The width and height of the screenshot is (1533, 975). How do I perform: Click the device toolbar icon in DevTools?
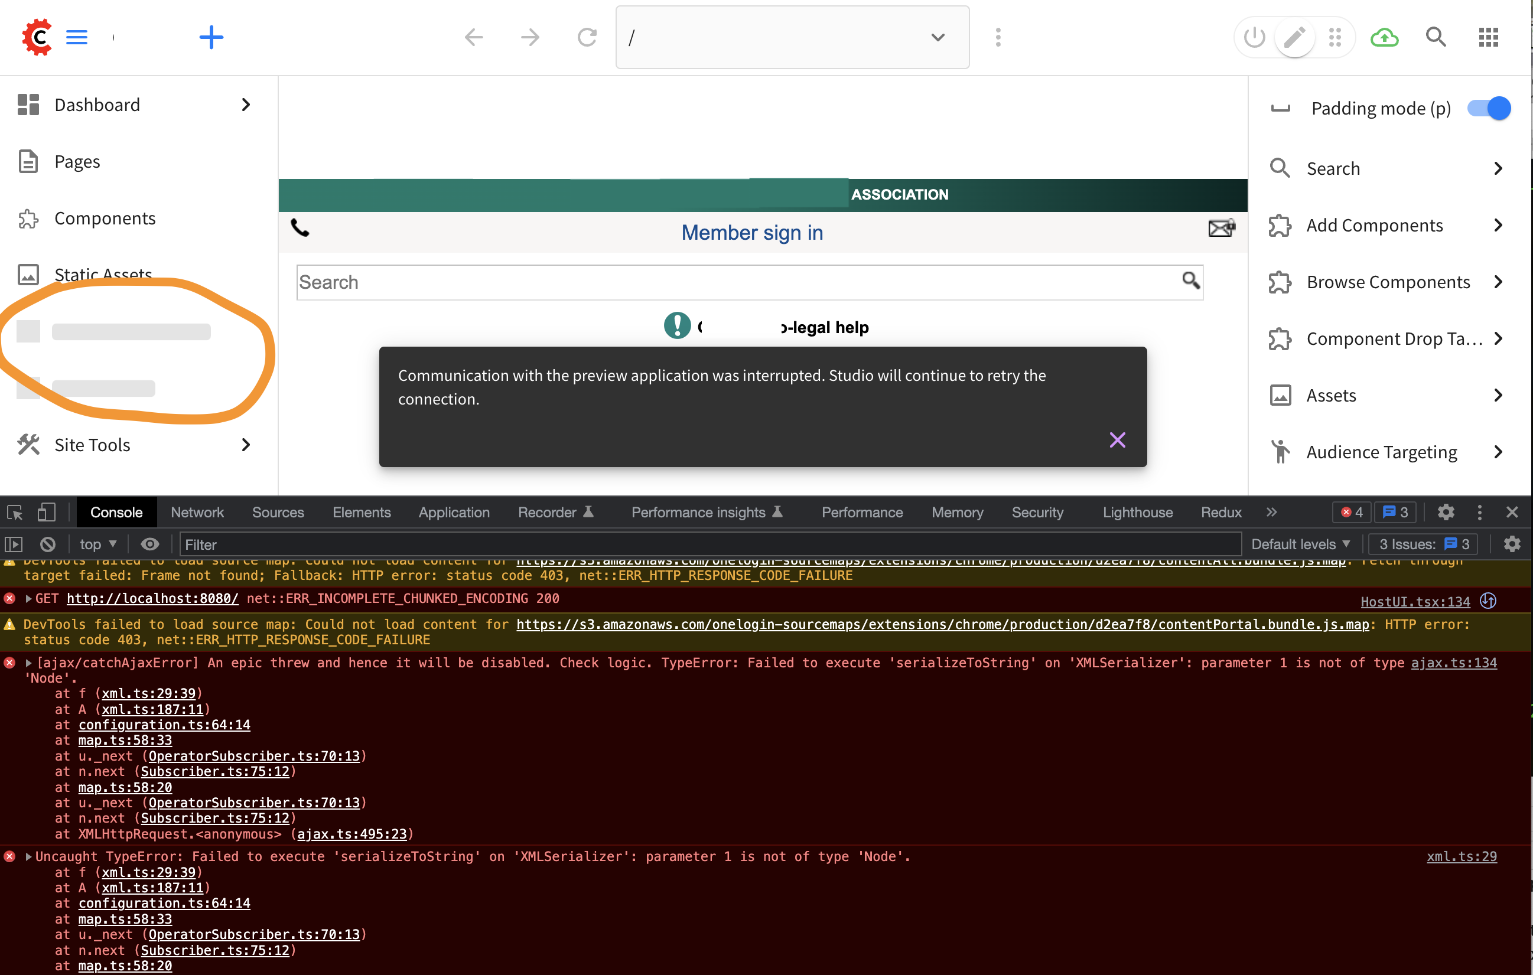[x=45, y=511]
